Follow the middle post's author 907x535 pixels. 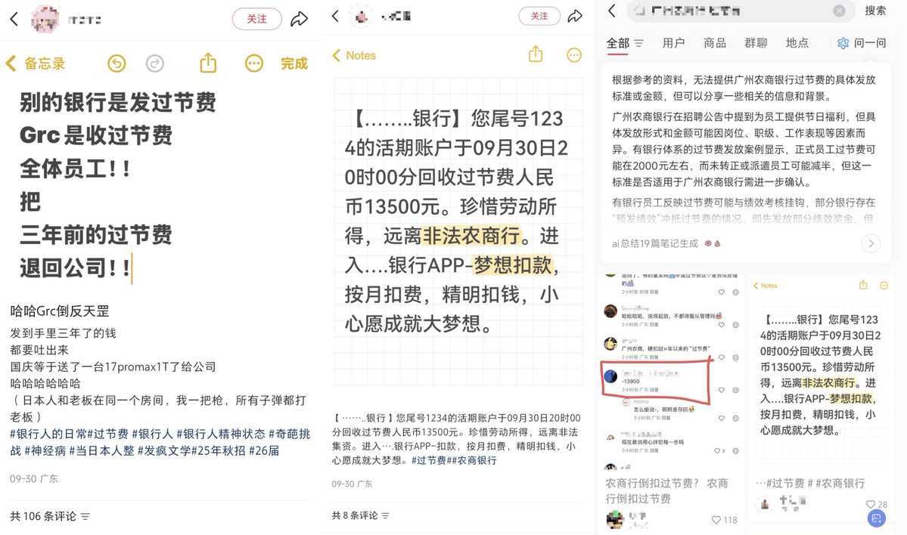pos(539,16)
